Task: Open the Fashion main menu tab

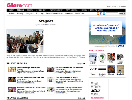Action: [20, 10]
